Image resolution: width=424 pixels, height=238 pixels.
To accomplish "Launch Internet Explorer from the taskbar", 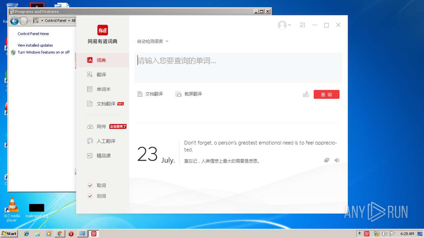I will pos(26,234).
